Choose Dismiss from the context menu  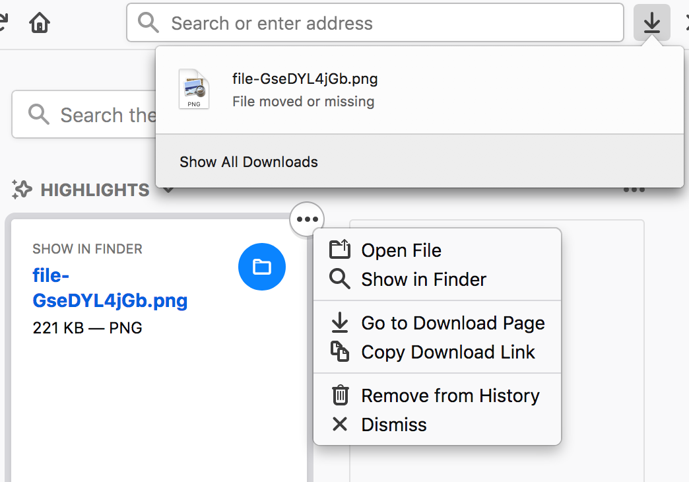(x=437, y=425)
